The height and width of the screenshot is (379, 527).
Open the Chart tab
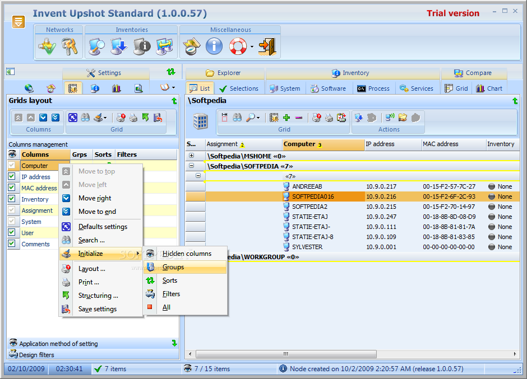[x=489, y=88]
